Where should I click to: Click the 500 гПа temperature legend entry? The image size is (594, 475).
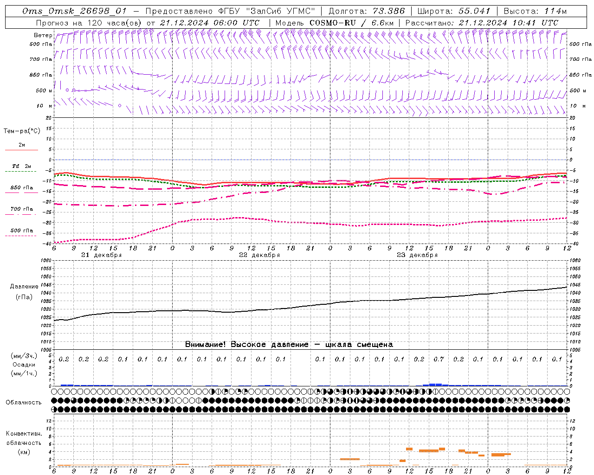tap(22, 231)
